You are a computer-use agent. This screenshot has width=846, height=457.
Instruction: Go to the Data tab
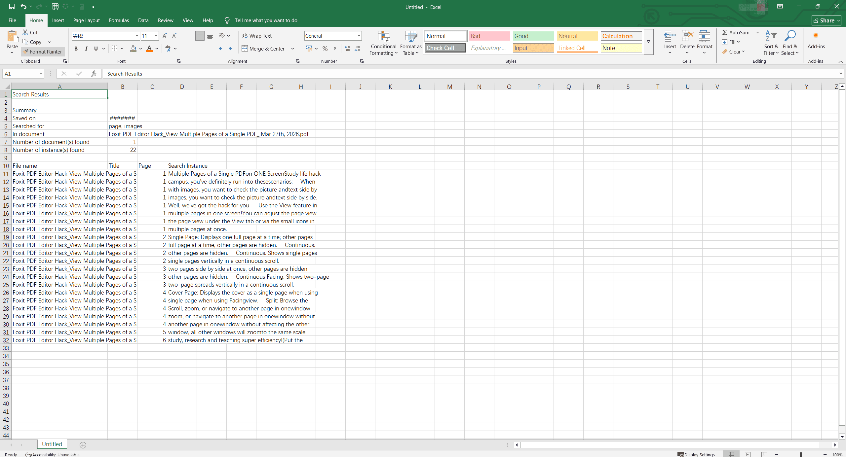[x=143, y=20]
